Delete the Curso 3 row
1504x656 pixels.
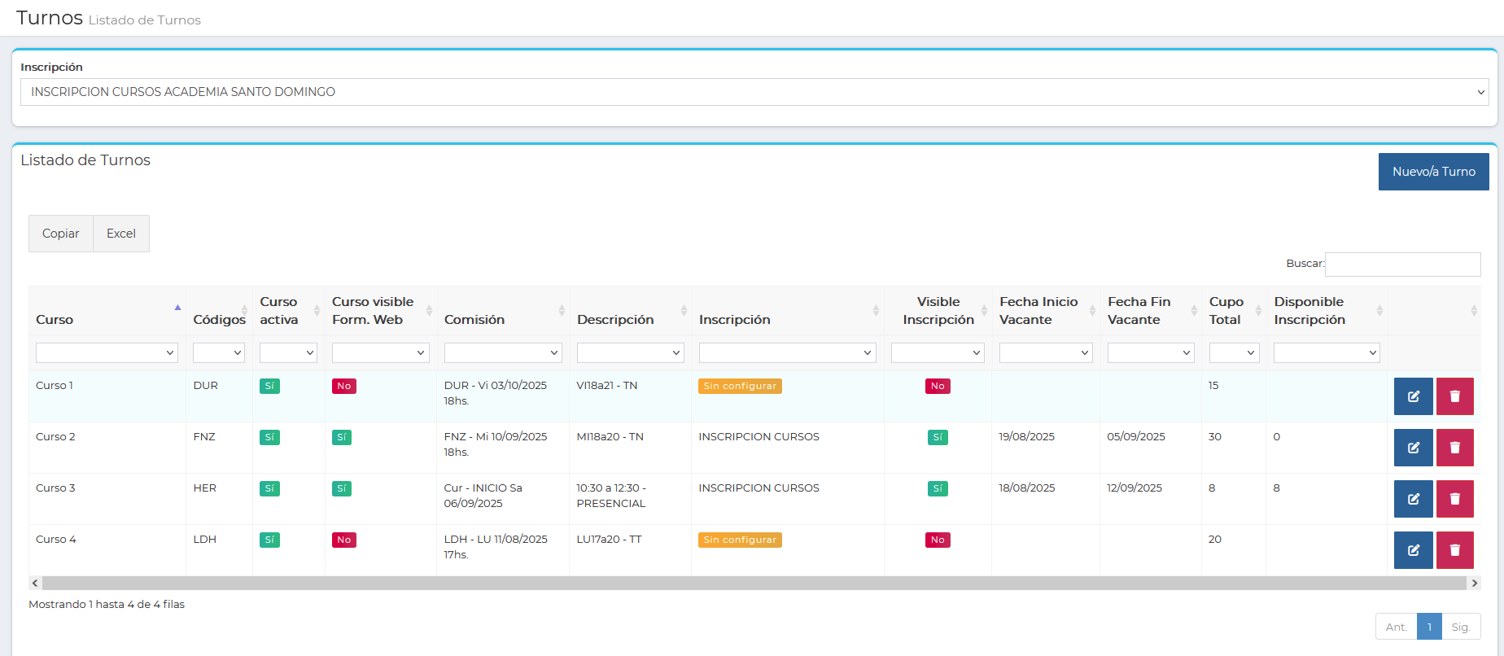pos(1455,499)
